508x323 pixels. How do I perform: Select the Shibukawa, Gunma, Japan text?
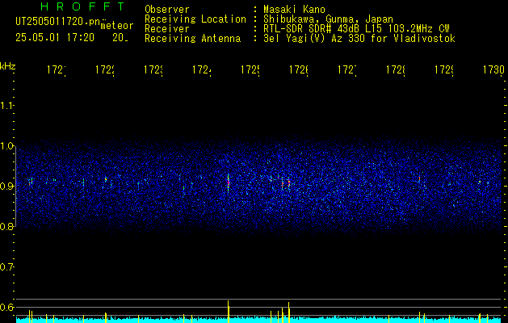click(328, 19)
